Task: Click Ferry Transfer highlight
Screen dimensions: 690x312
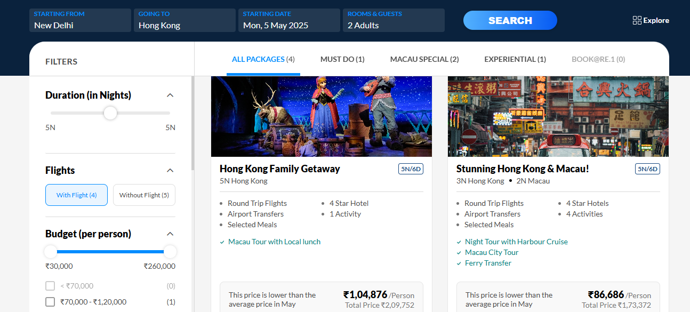Action: (x=488, y=263)
